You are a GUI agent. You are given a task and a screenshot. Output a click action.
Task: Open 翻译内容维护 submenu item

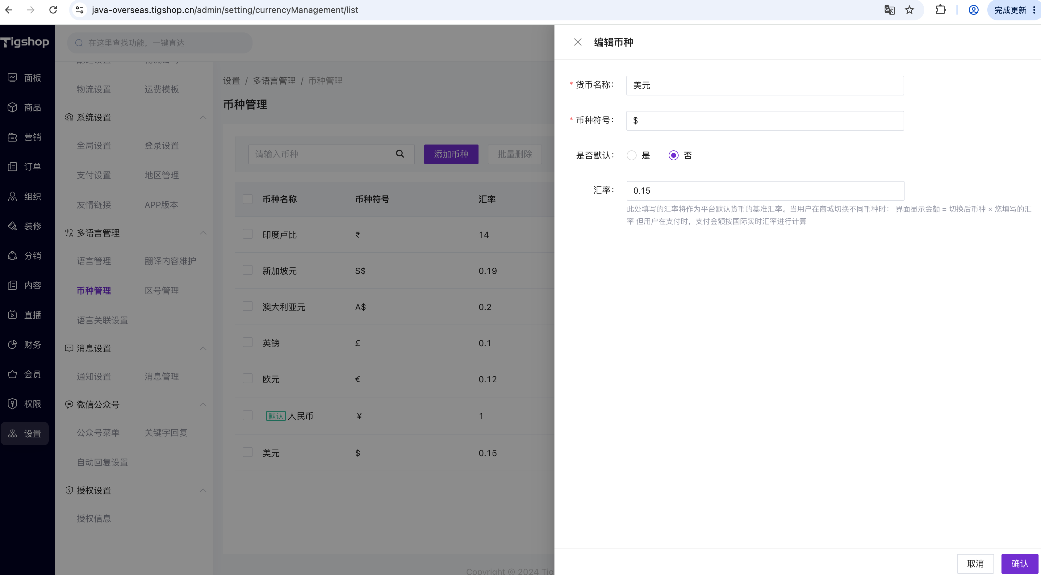pos(170,261)
